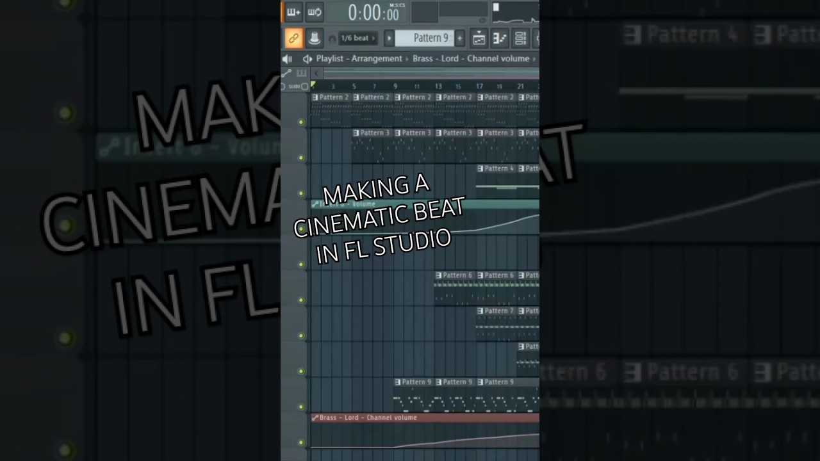Open the Playlist view icon
Viewport: 820px width, 461px height.
479,38
